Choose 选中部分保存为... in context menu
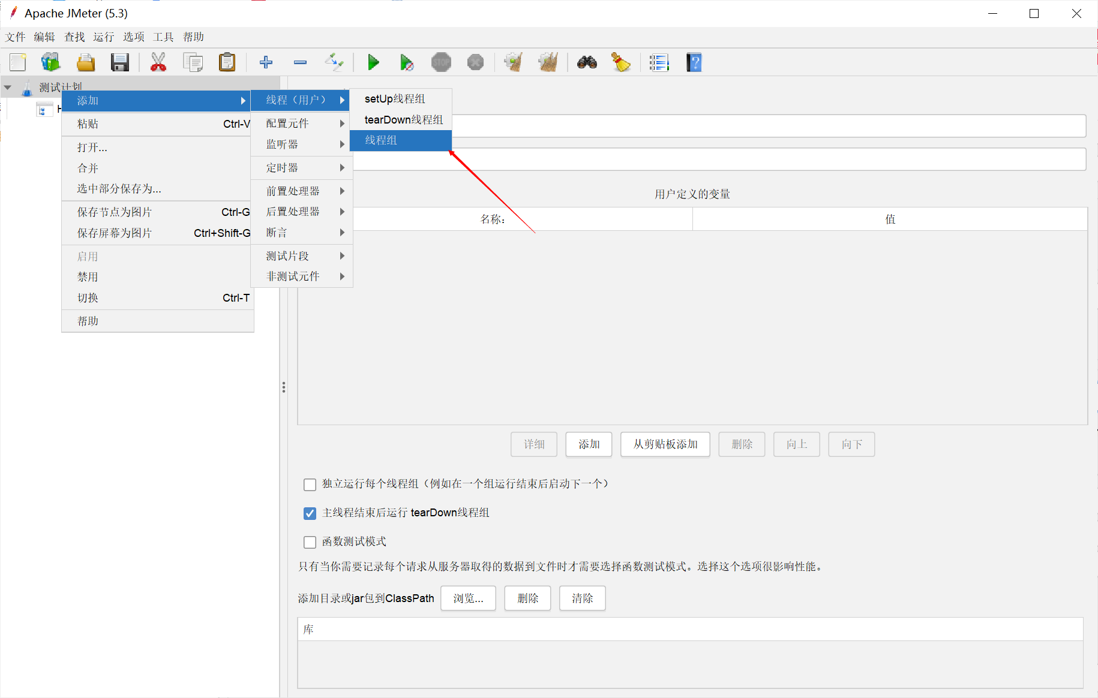 pyautogui.click(x=157, y=189)
